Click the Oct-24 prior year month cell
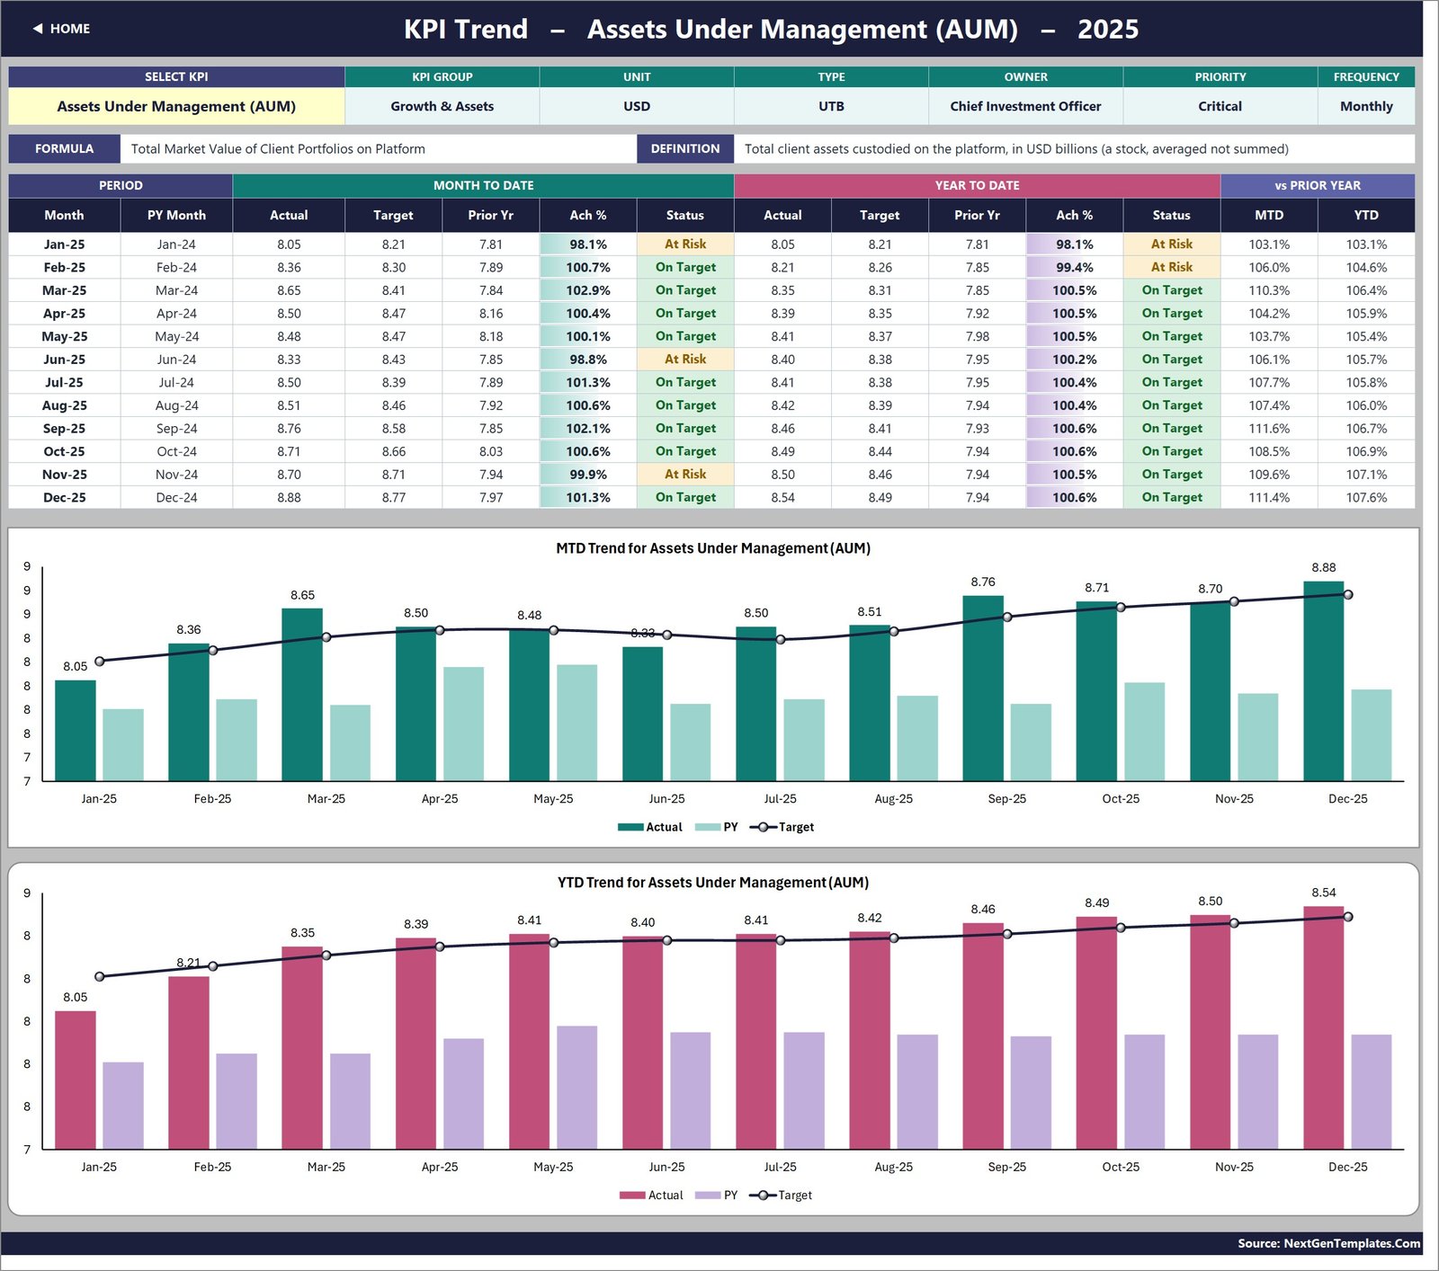Viewport: 1439px width, 1271px height. point(176,452)
